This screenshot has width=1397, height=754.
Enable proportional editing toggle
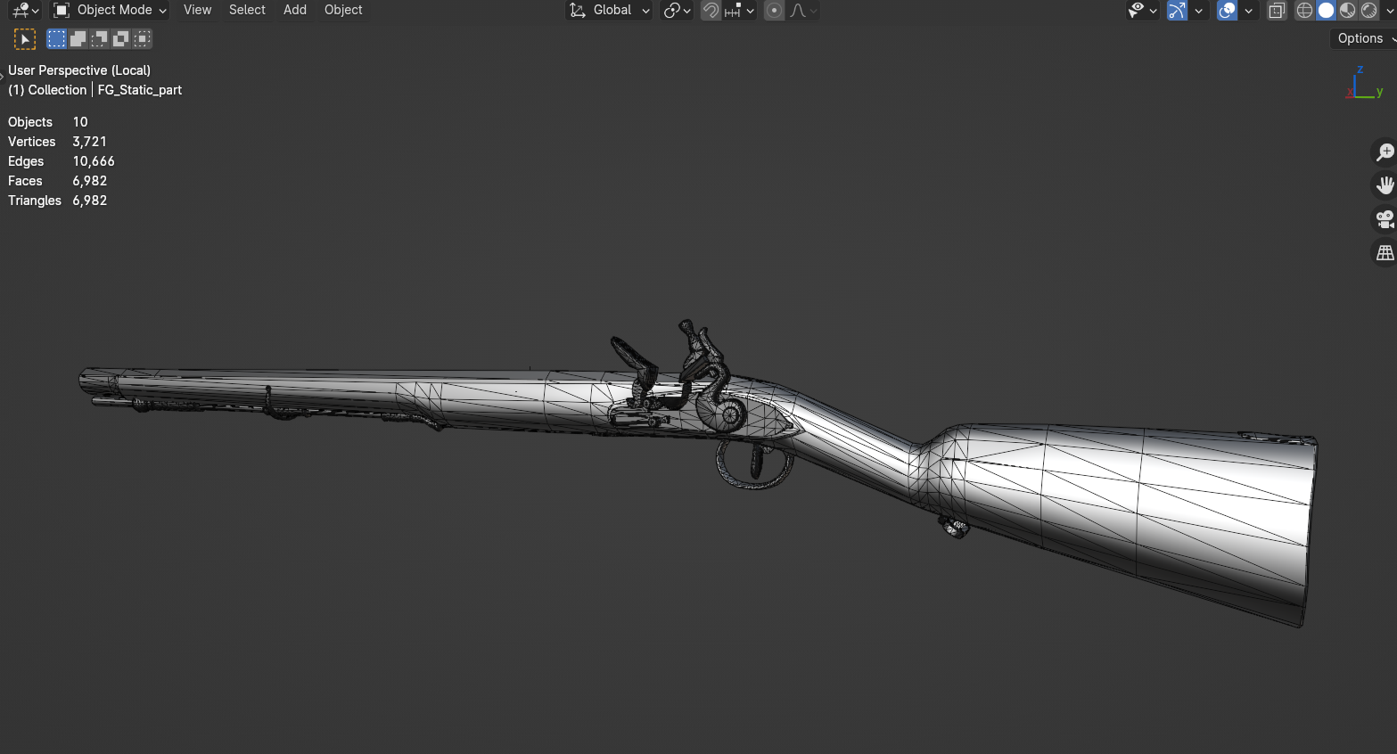pos(774,11)
